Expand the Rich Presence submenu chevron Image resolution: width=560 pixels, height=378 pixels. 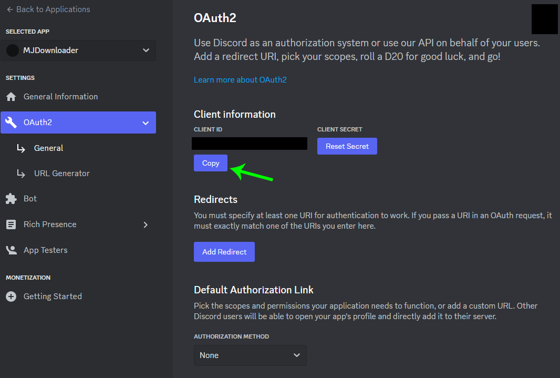pyautogui.click(x=146, y=224)
